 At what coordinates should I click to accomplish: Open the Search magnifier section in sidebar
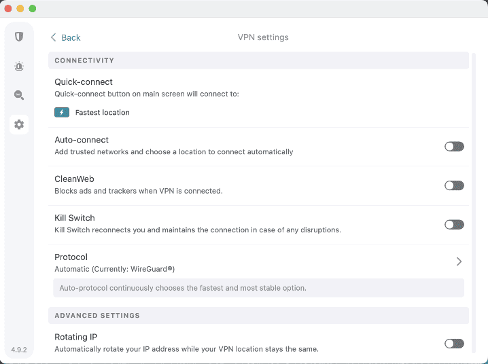pos(19,95)
